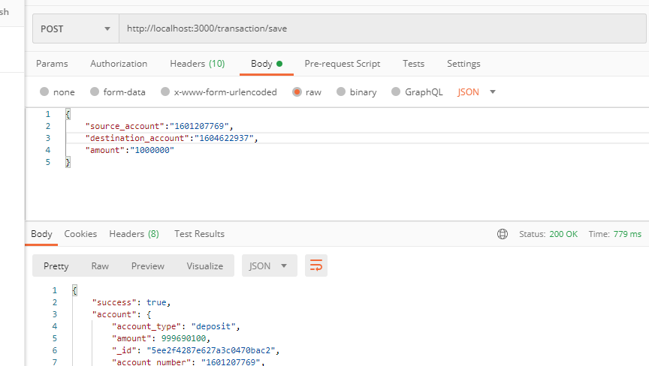
Task: Choose the x-www-form-urlencoded radio option
Action: tap(165, 92)
